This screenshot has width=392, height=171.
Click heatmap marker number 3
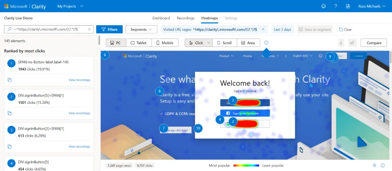(x=233, y=100)
